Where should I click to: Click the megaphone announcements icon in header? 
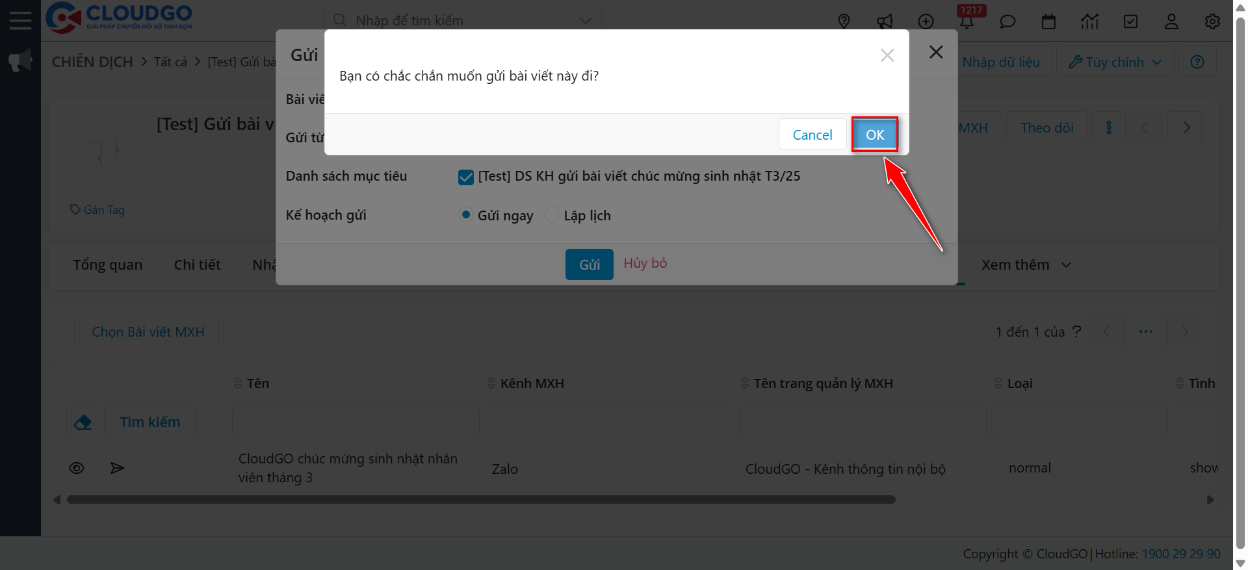(x=885, y=21)
